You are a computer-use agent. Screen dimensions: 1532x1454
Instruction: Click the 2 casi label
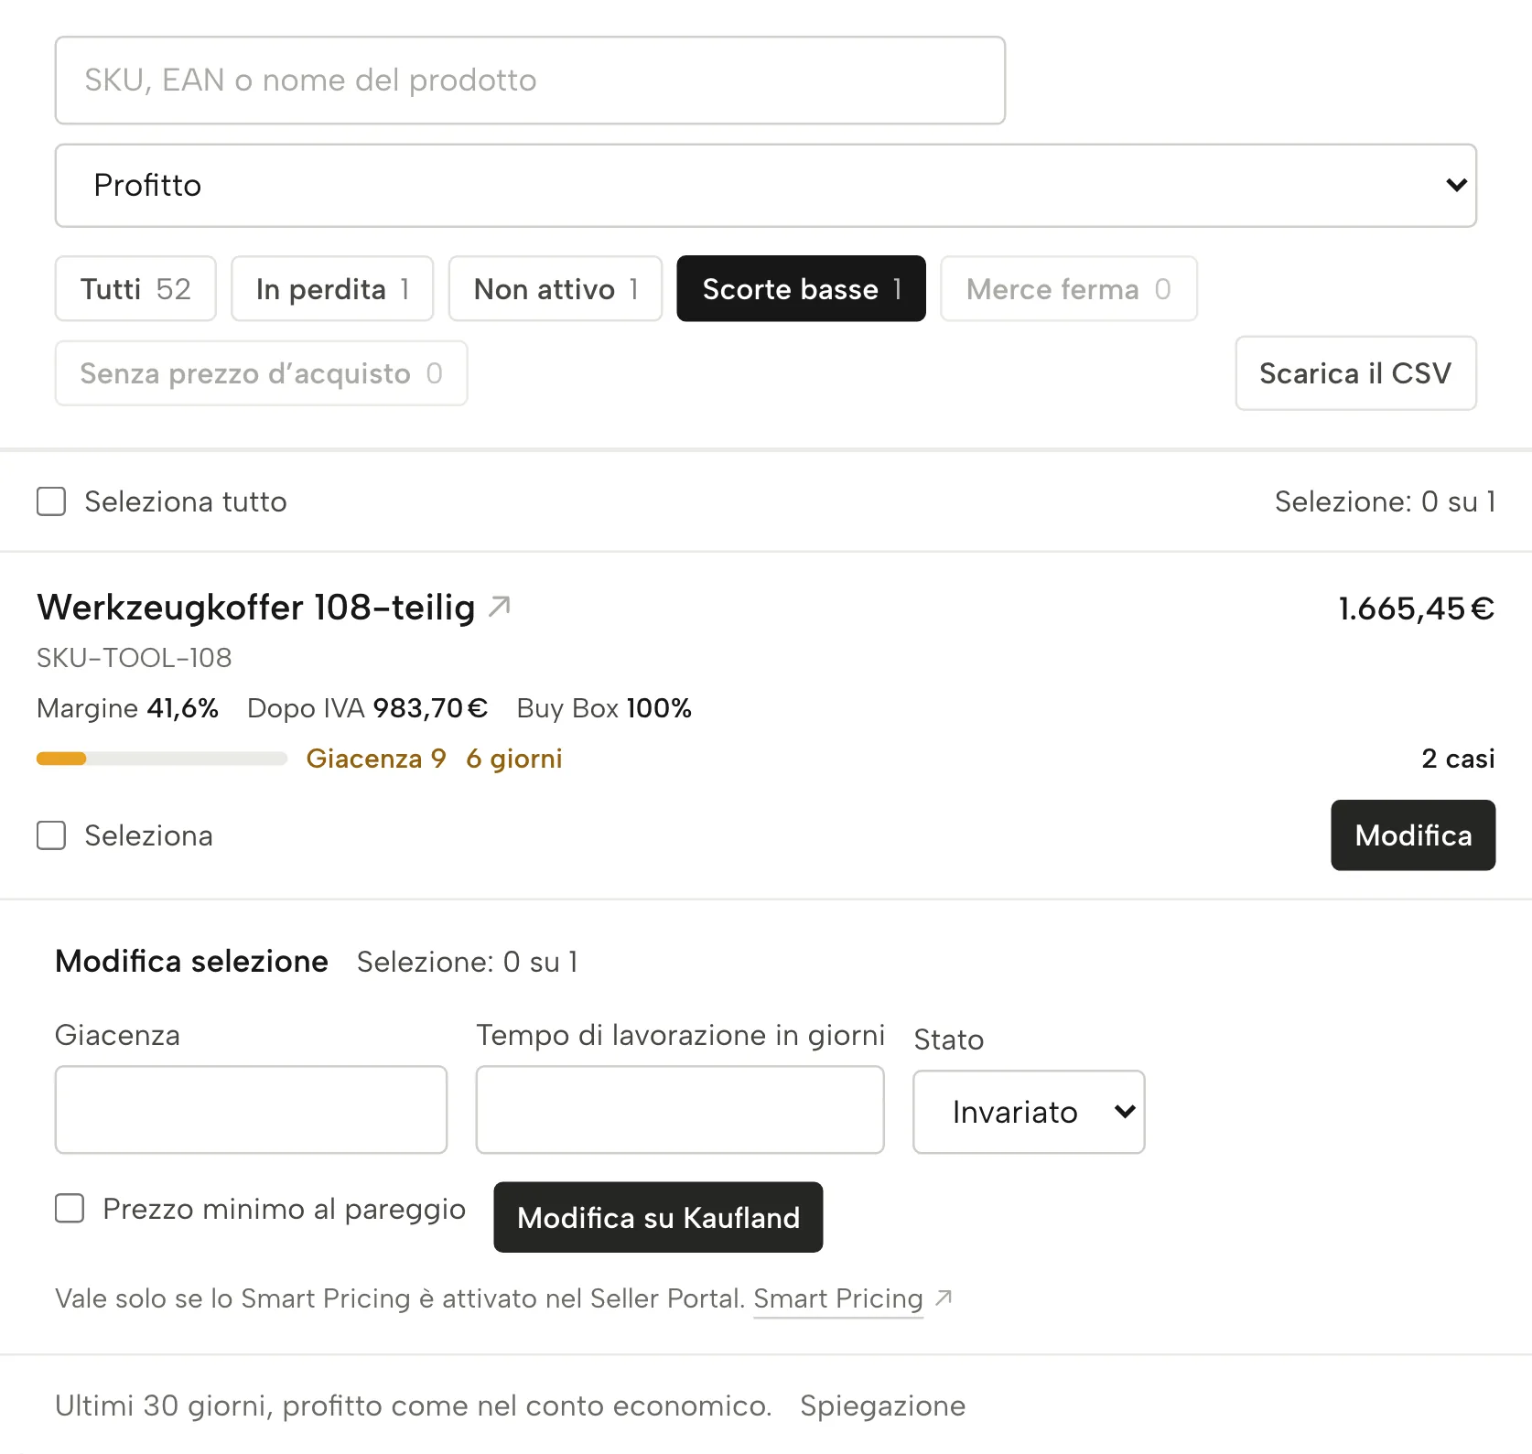click(x=1459, y=759)
